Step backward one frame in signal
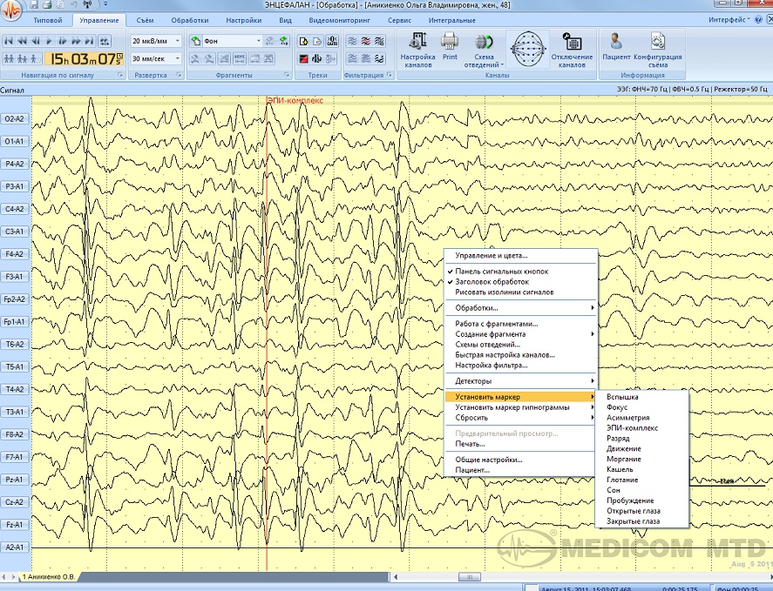 pyautogui.click(x=36, y=41)
